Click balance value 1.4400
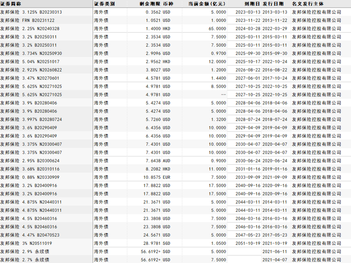 (218, 78)
